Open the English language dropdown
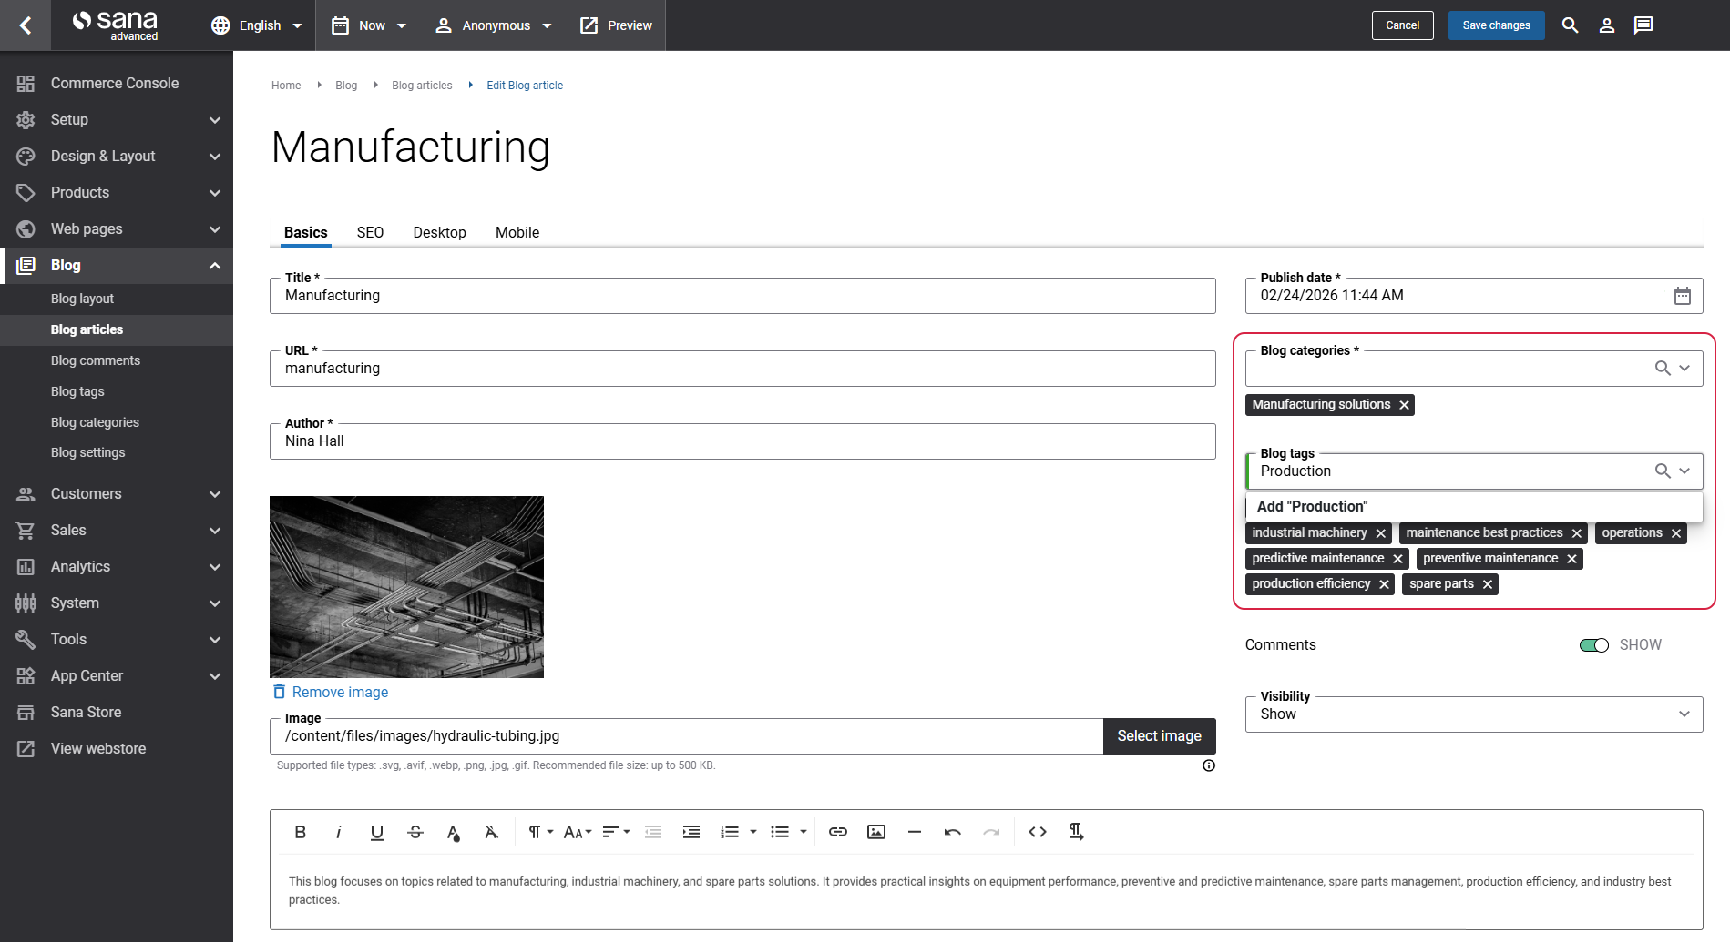 coord(257,25)
